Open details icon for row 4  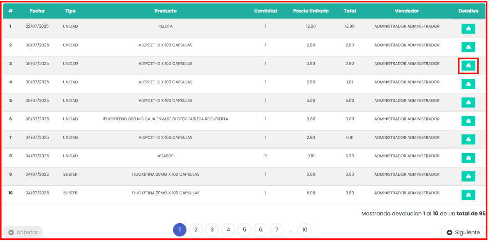pos(468,84)
